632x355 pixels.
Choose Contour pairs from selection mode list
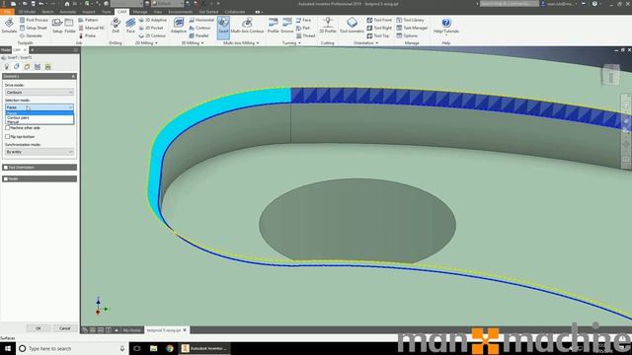pos(39,118)
